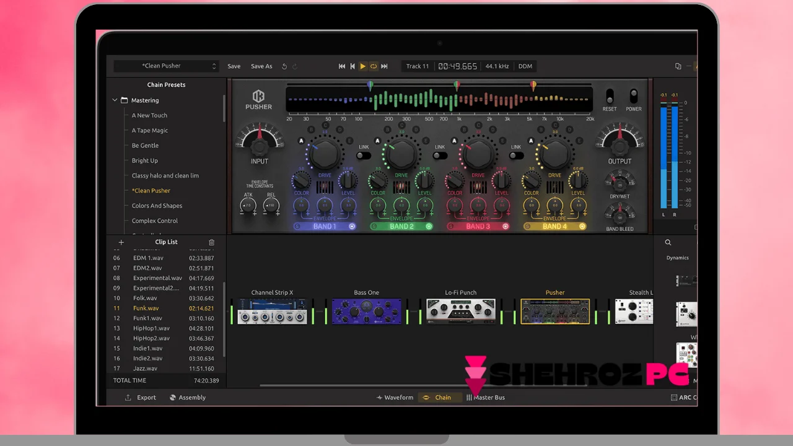Select saturation mode E on Band 3
Viewport: 793px width, 446px height.
(502, 141)
